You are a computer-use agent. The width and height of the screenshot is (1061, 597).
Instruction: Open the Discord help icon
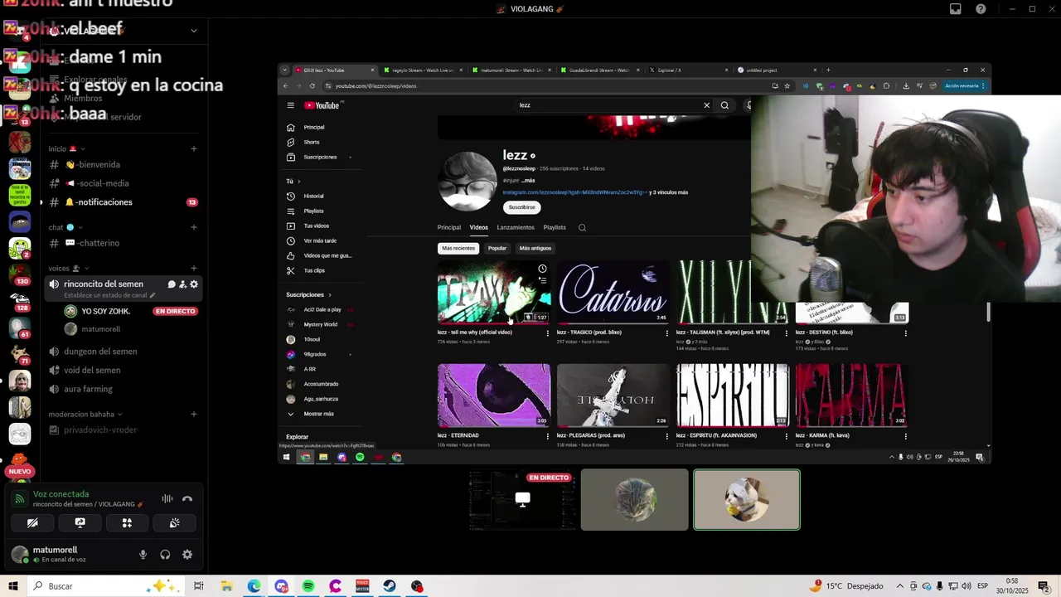(x=981, y=9)
